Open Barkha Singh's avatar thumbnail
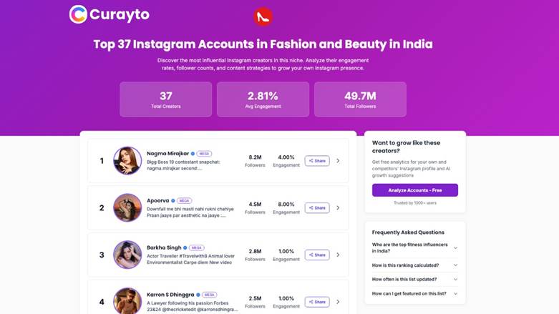The image size is (559, 314). coord(127,255)
